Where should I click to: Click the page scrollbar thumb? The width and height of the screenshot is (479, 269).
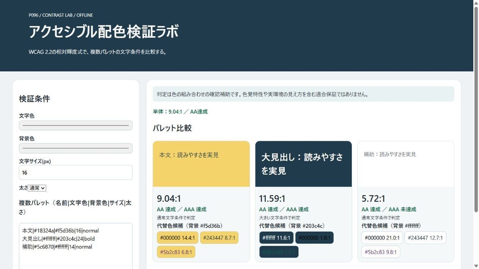tap(476, 108)
